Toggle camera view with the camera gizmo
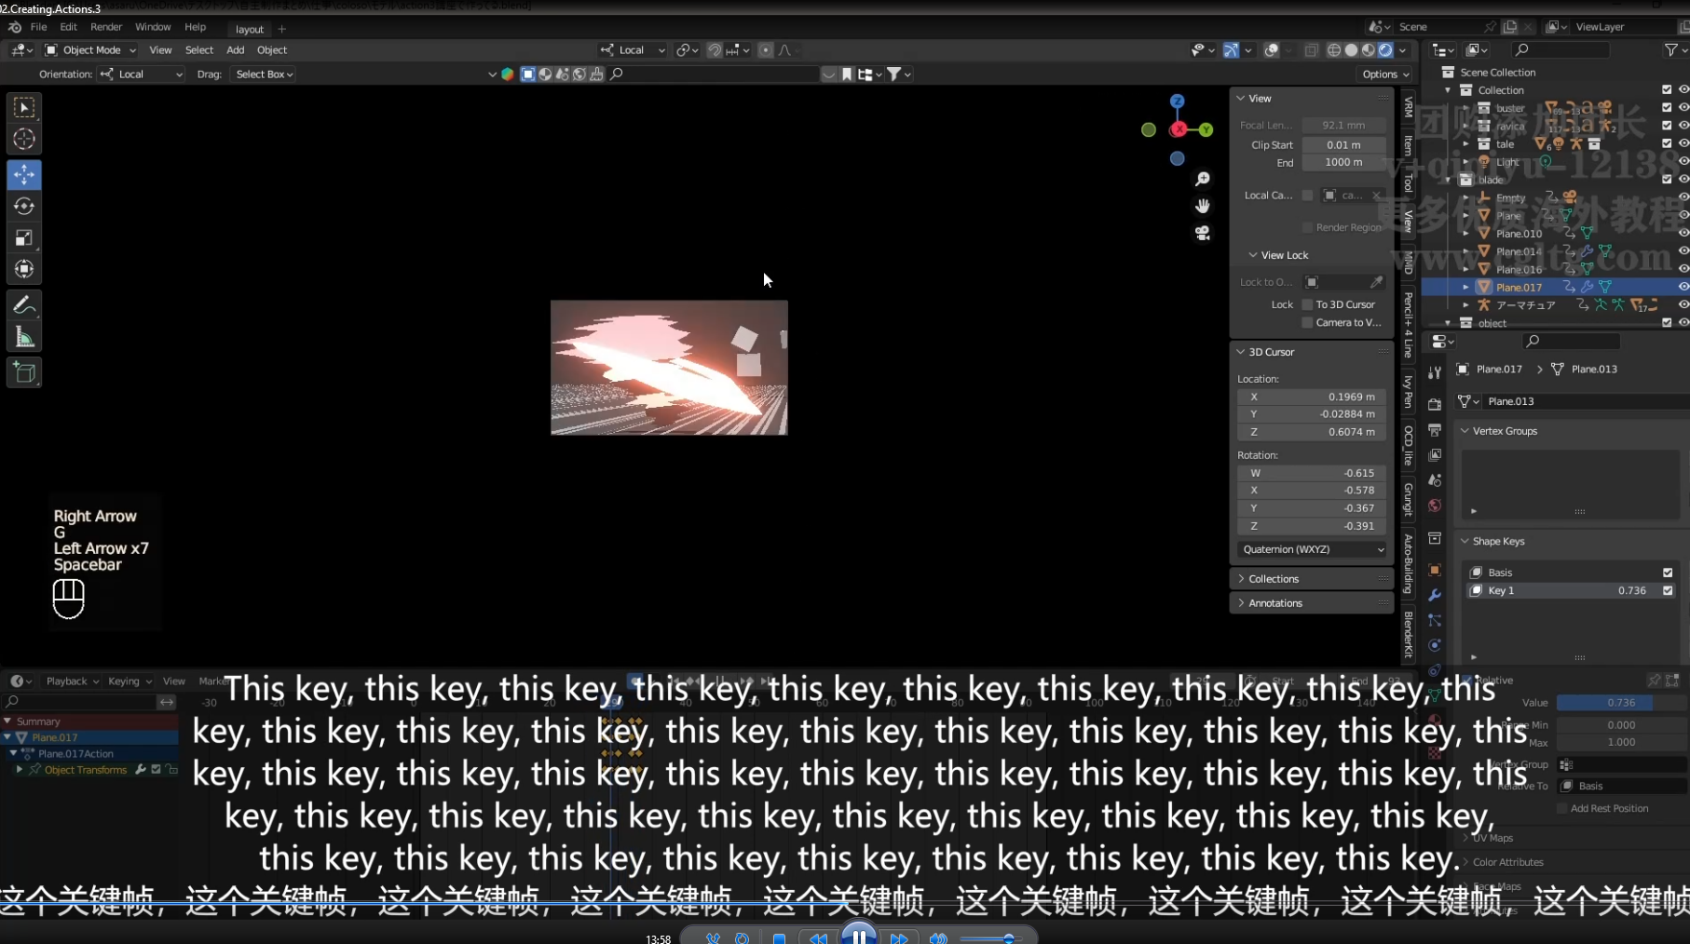This screenshot has height=944, width=1690. (1203, 233)
